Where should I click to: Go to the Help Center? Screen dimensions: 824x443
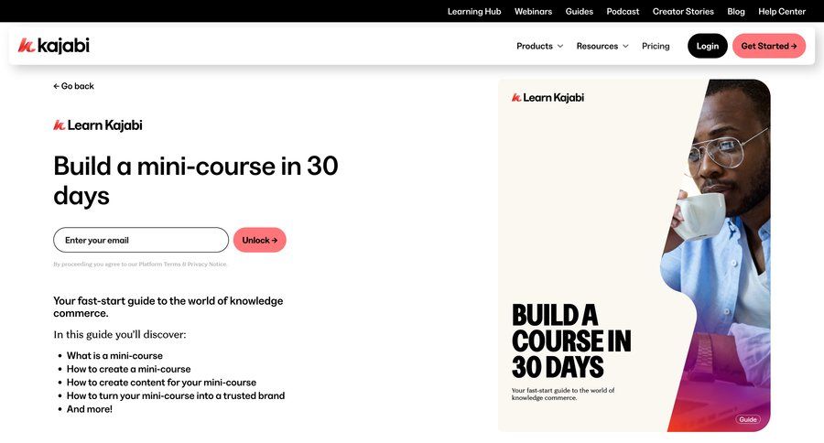(782, 12)
